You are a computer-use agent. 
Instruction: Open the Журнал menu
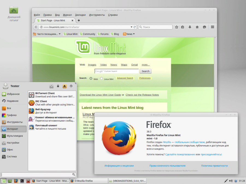67,15
